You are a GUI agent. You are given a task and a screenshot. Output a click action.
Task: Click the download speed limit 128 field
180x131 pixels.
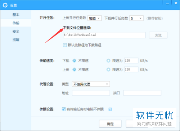pyautogui.click(x=131, y=61)
